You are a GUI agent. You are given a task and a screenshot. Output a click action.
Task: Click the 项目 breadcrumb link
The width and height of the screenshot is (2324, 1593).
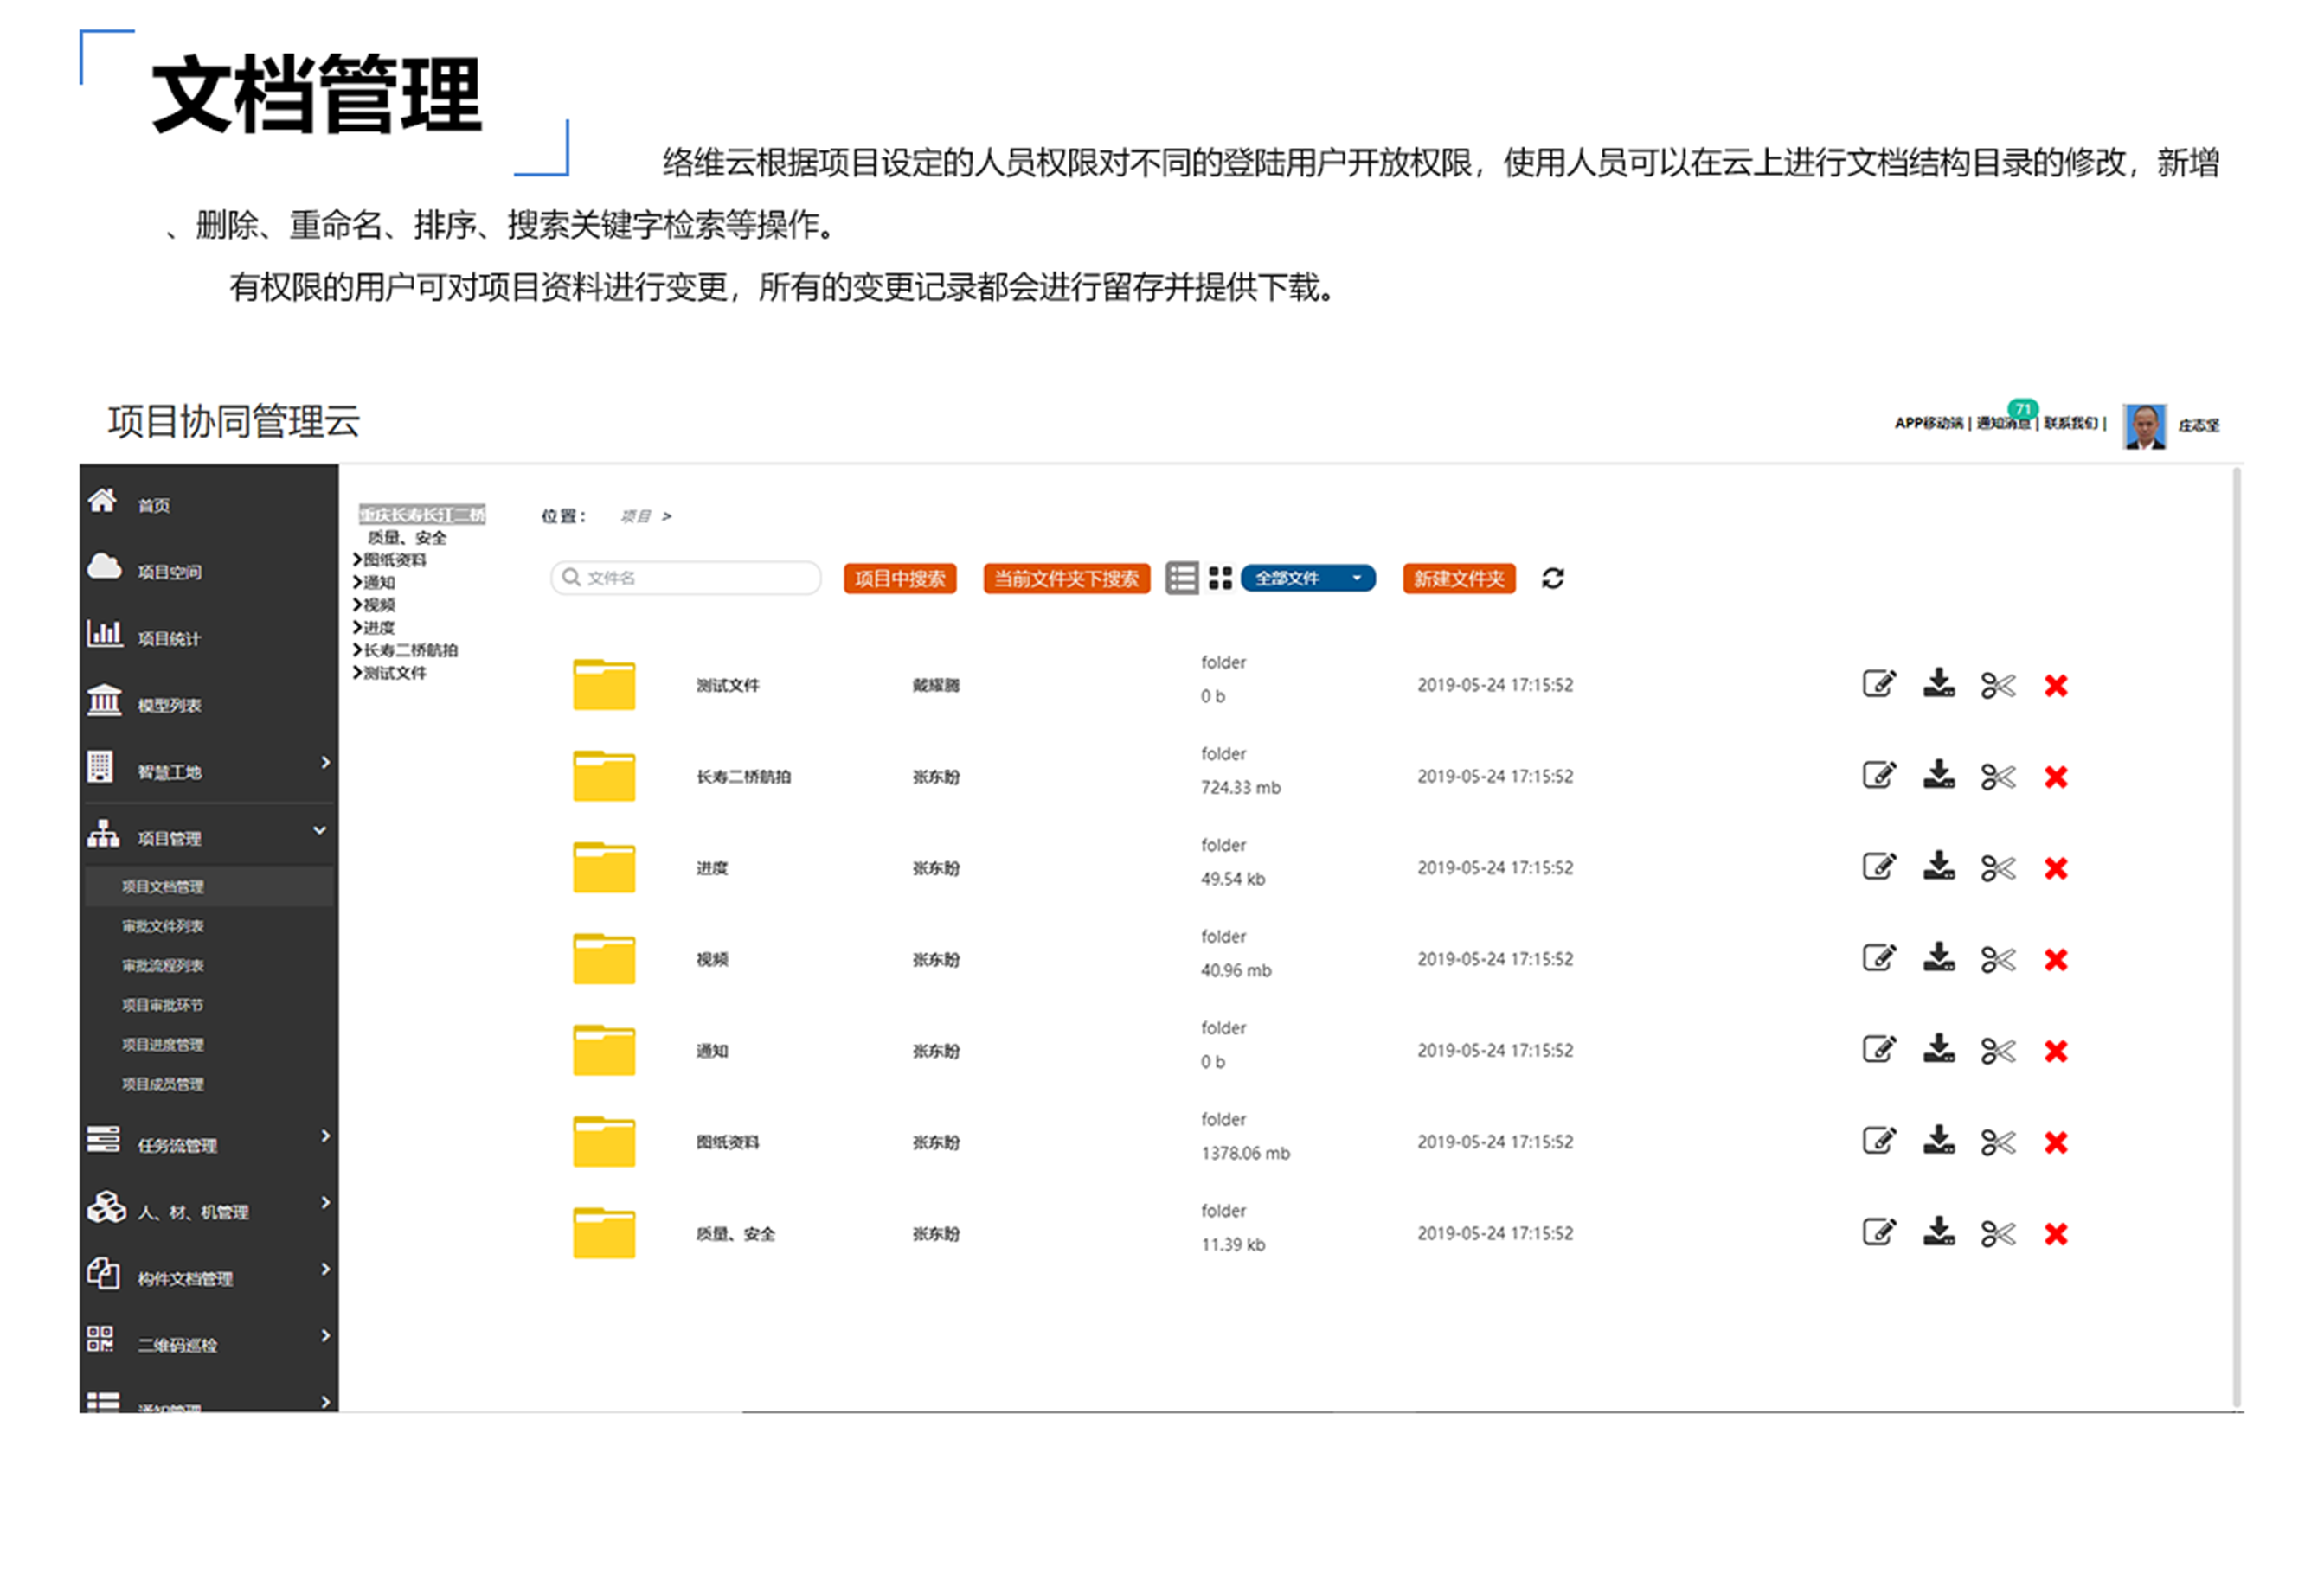(635, 516)
